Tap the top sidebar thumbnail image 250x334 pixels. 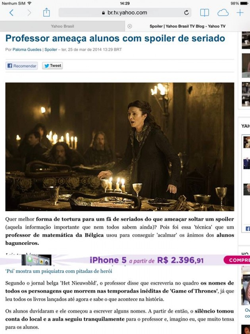click(246, 40)
